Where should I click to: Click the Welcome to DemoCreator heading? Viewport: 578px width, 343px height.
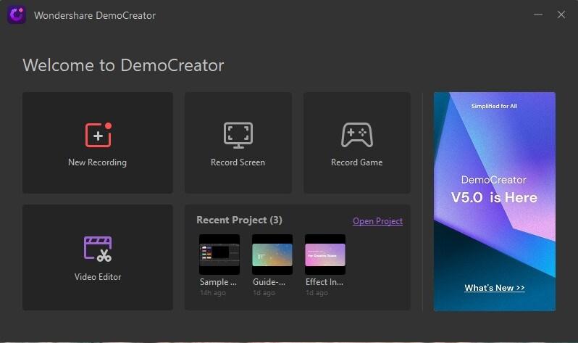click(123, 65)
